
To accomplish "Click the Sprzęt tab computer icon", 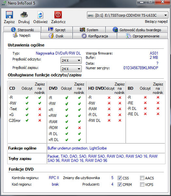I will (x=51, y=29).
